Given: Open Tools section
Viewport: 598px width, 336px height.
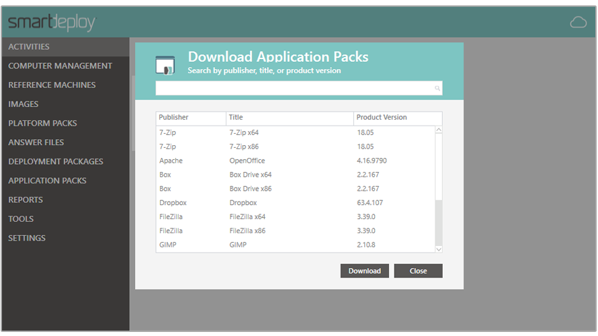Looking at the screenshot, I should [65, 218].
